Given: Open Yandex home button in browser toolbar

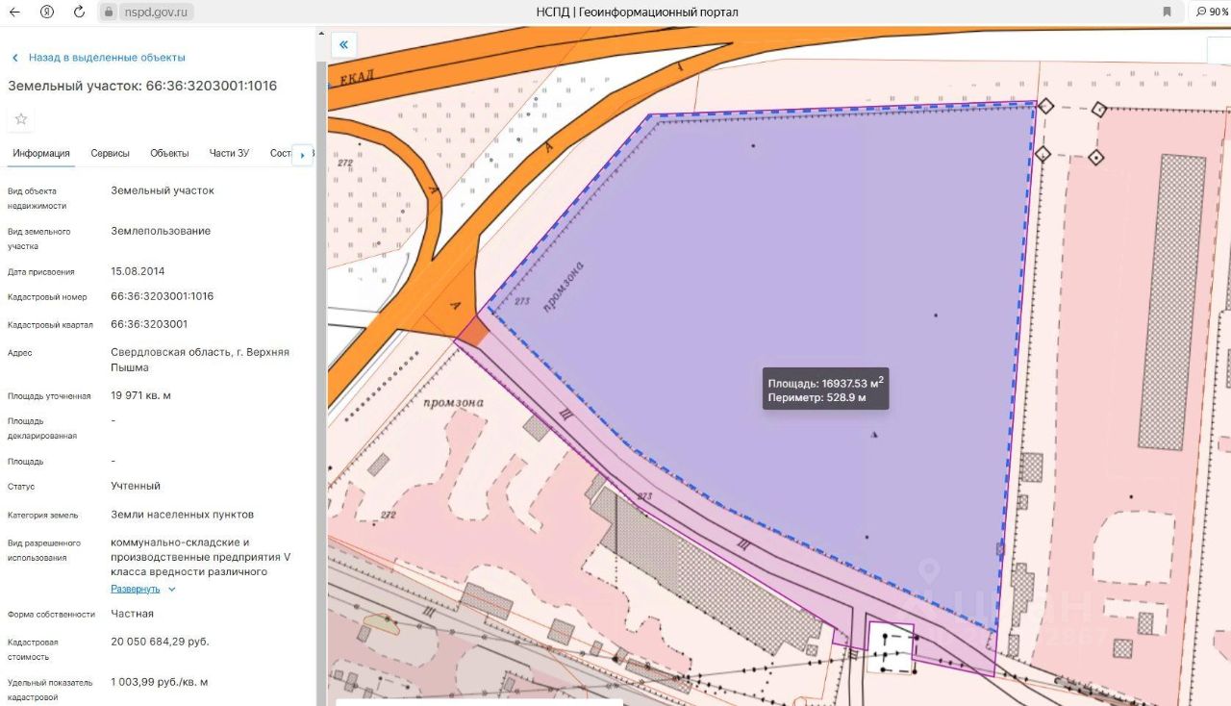Looking at the screenshot, I should [x=47, y=12].
